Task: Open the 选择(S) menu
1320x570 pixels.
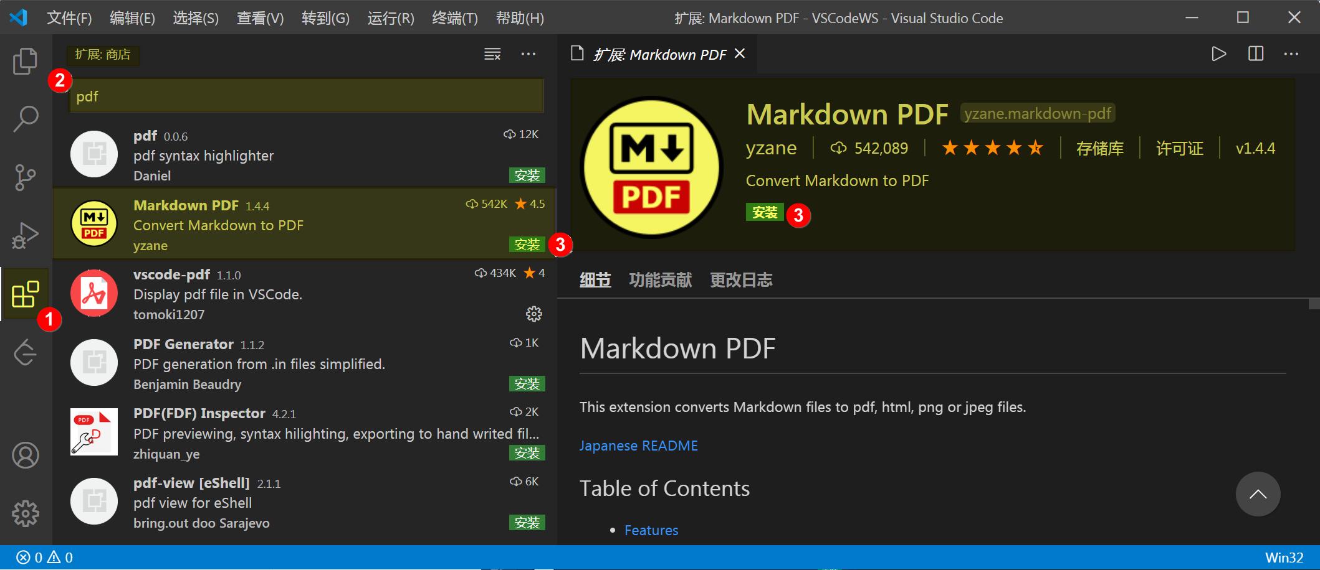Action: click(x=196, y=19)
